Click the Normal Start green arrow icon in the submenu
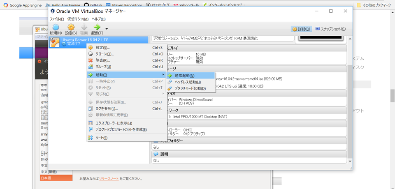 pyautogui.click(x=170, y=76)
